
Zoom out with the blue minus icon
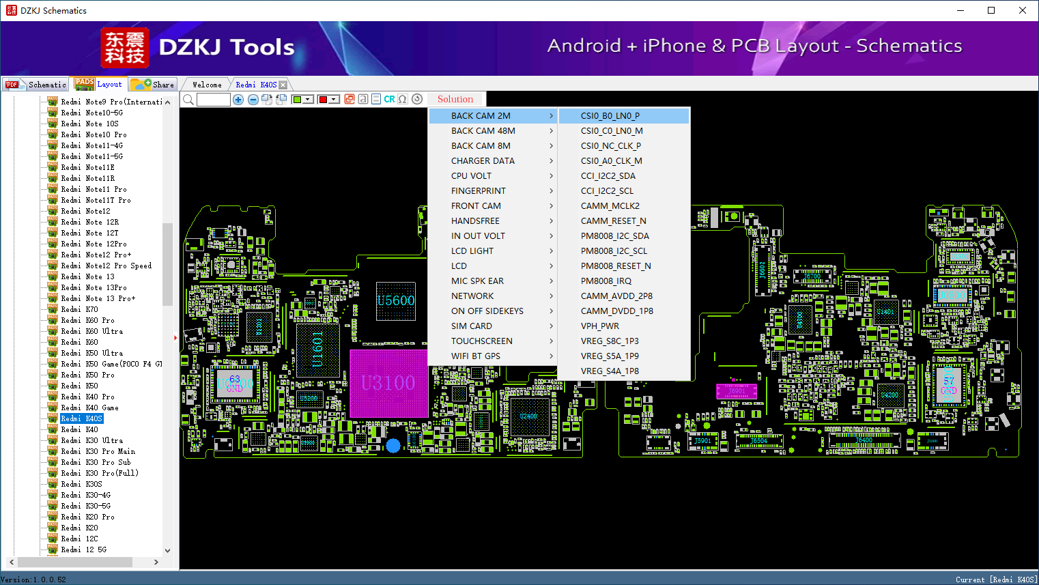(x=253, y=100)
